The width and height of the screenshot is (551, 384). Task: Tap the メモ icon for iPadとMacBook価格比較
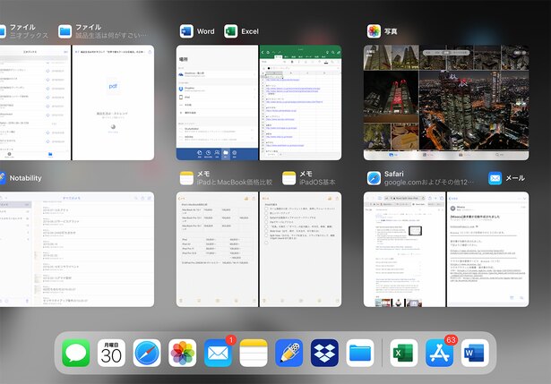coord(186,178)
